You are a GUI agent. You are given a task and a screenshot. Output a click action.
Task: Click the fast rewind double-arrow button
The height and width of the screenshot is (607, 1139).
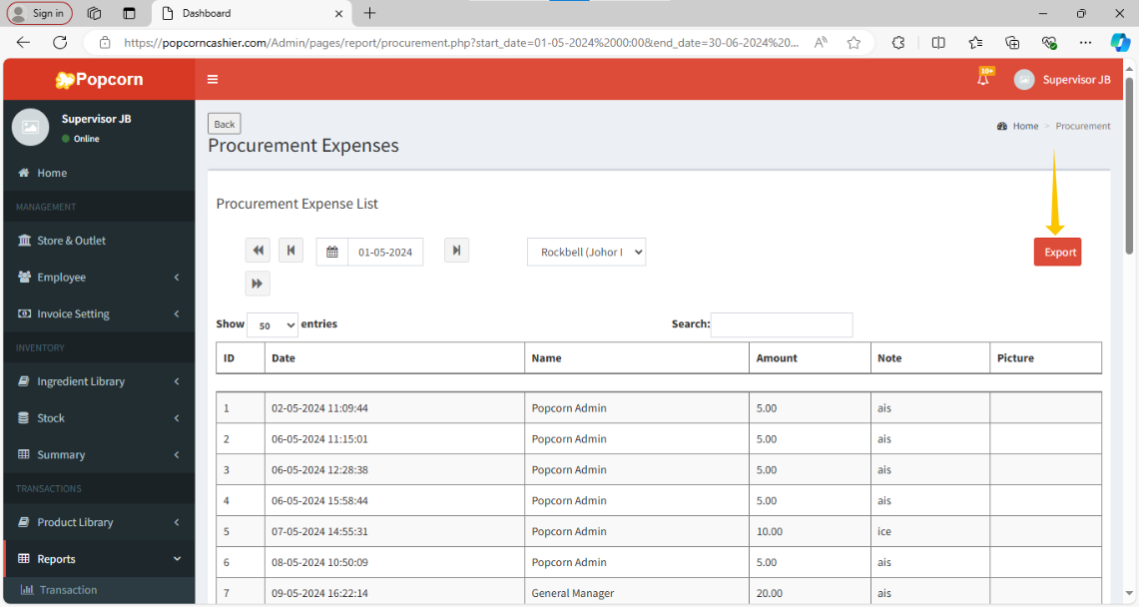click(x=258, y=251)
